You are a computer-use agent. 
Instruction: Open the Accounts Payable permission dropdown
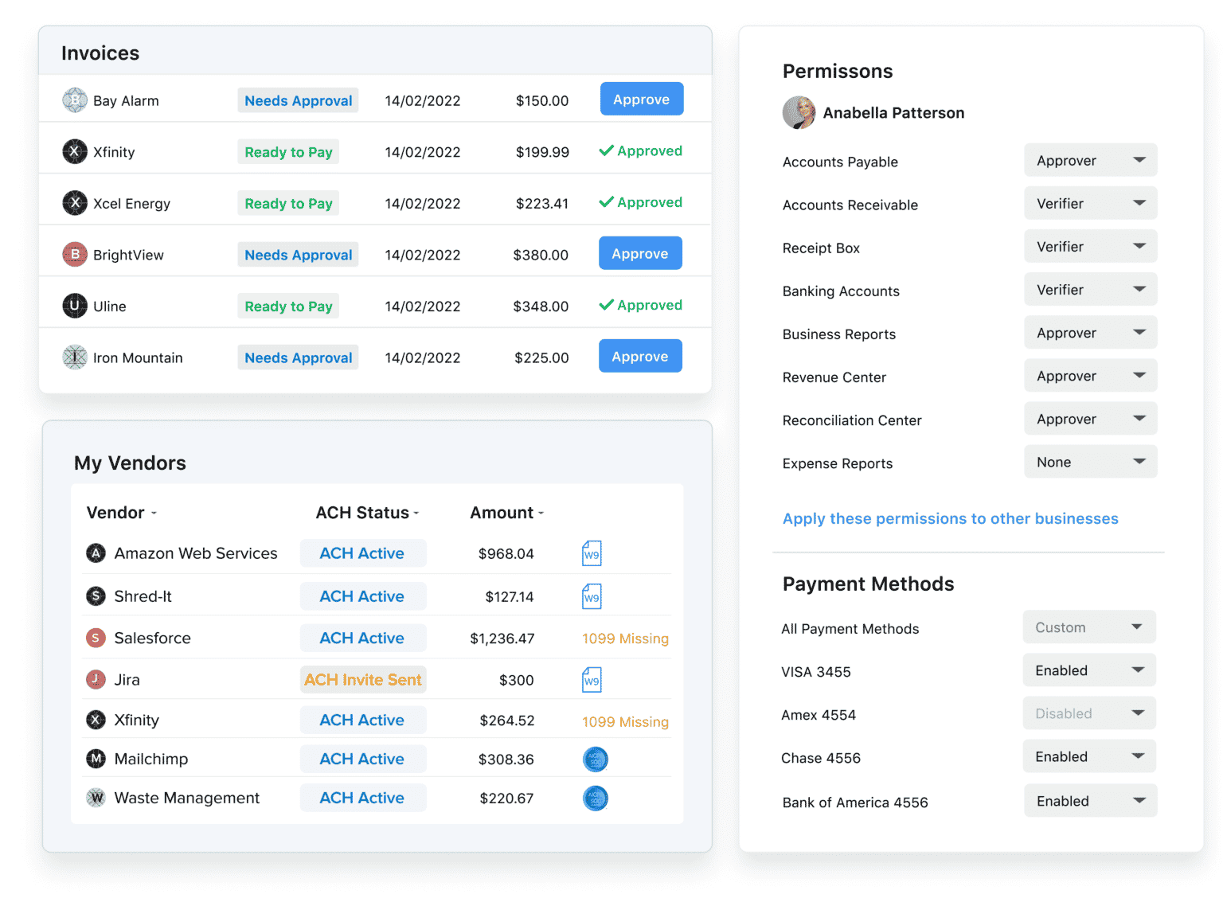tap(1090, 160)
